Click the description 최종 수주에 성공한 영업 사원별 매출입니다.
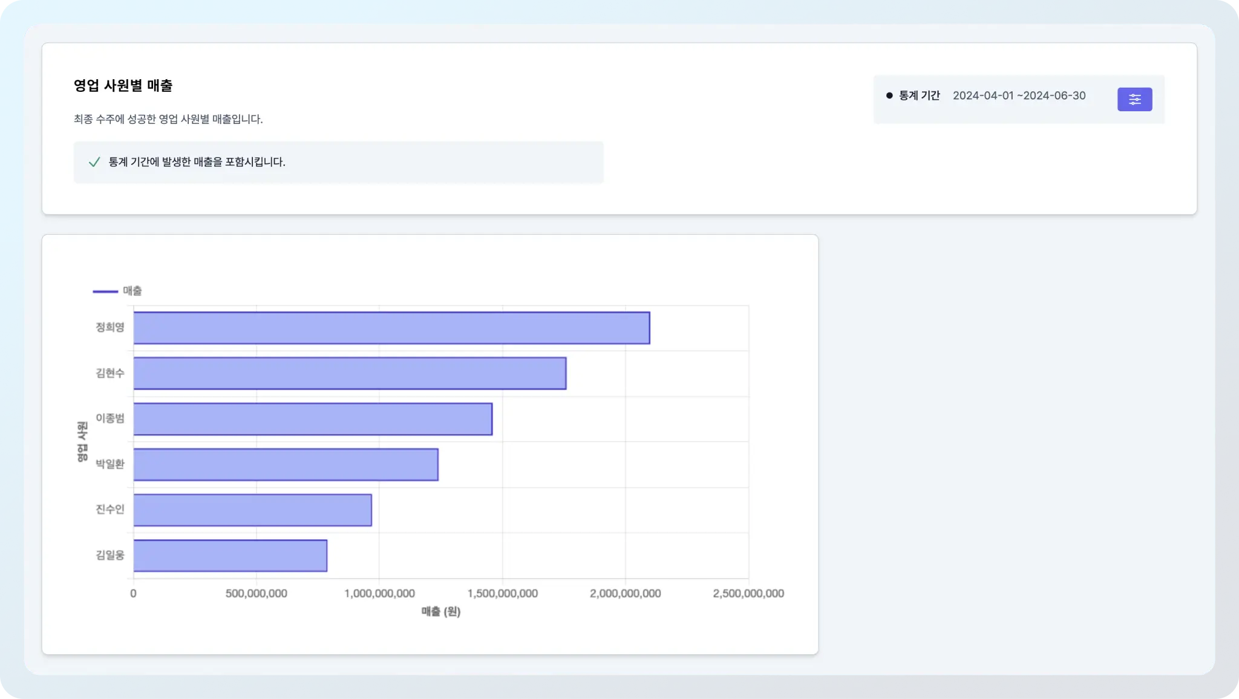This screenshot has width=1239, height=699. (168, 119)
